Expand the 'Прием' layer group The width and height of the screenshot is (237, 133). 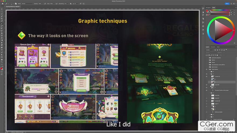pos(208,62)
